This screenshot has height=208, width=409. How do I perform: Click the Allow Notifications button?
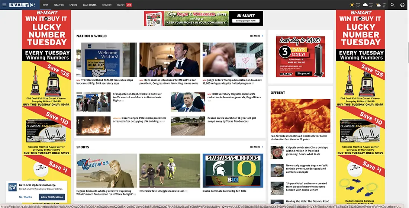pos(52,197)
